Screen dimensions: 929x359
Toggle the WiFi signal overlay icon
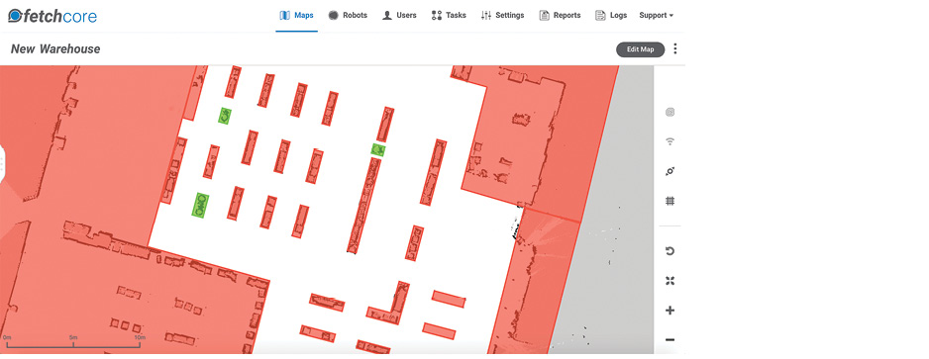point(671,142)
